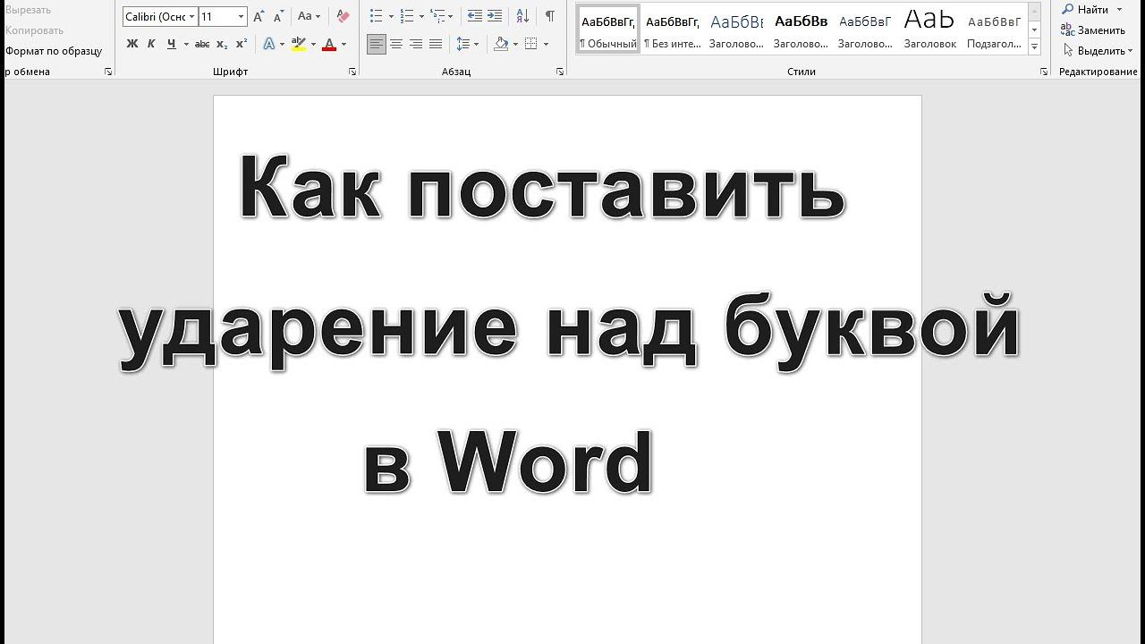The image size is (1145, 644).
Task: Select the Заголовок title style
Action: [929, 30]
